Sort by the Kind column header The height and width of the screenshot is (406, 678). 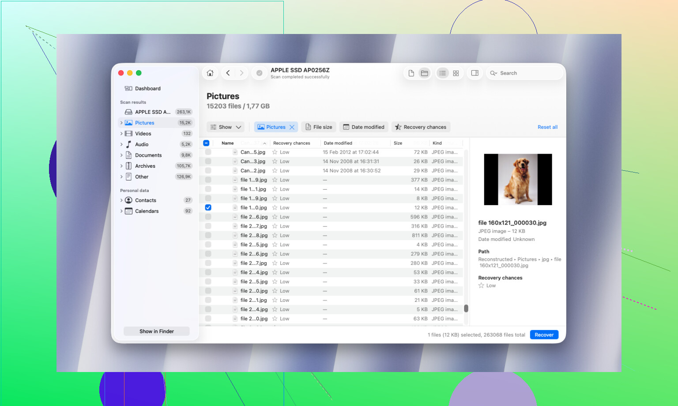pos(437,143)
